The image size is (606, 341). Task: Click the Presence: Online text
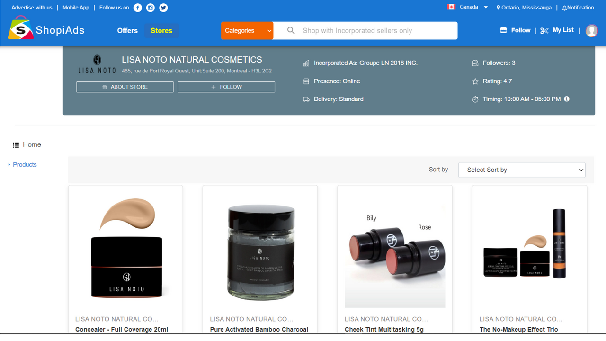(337, 81)
